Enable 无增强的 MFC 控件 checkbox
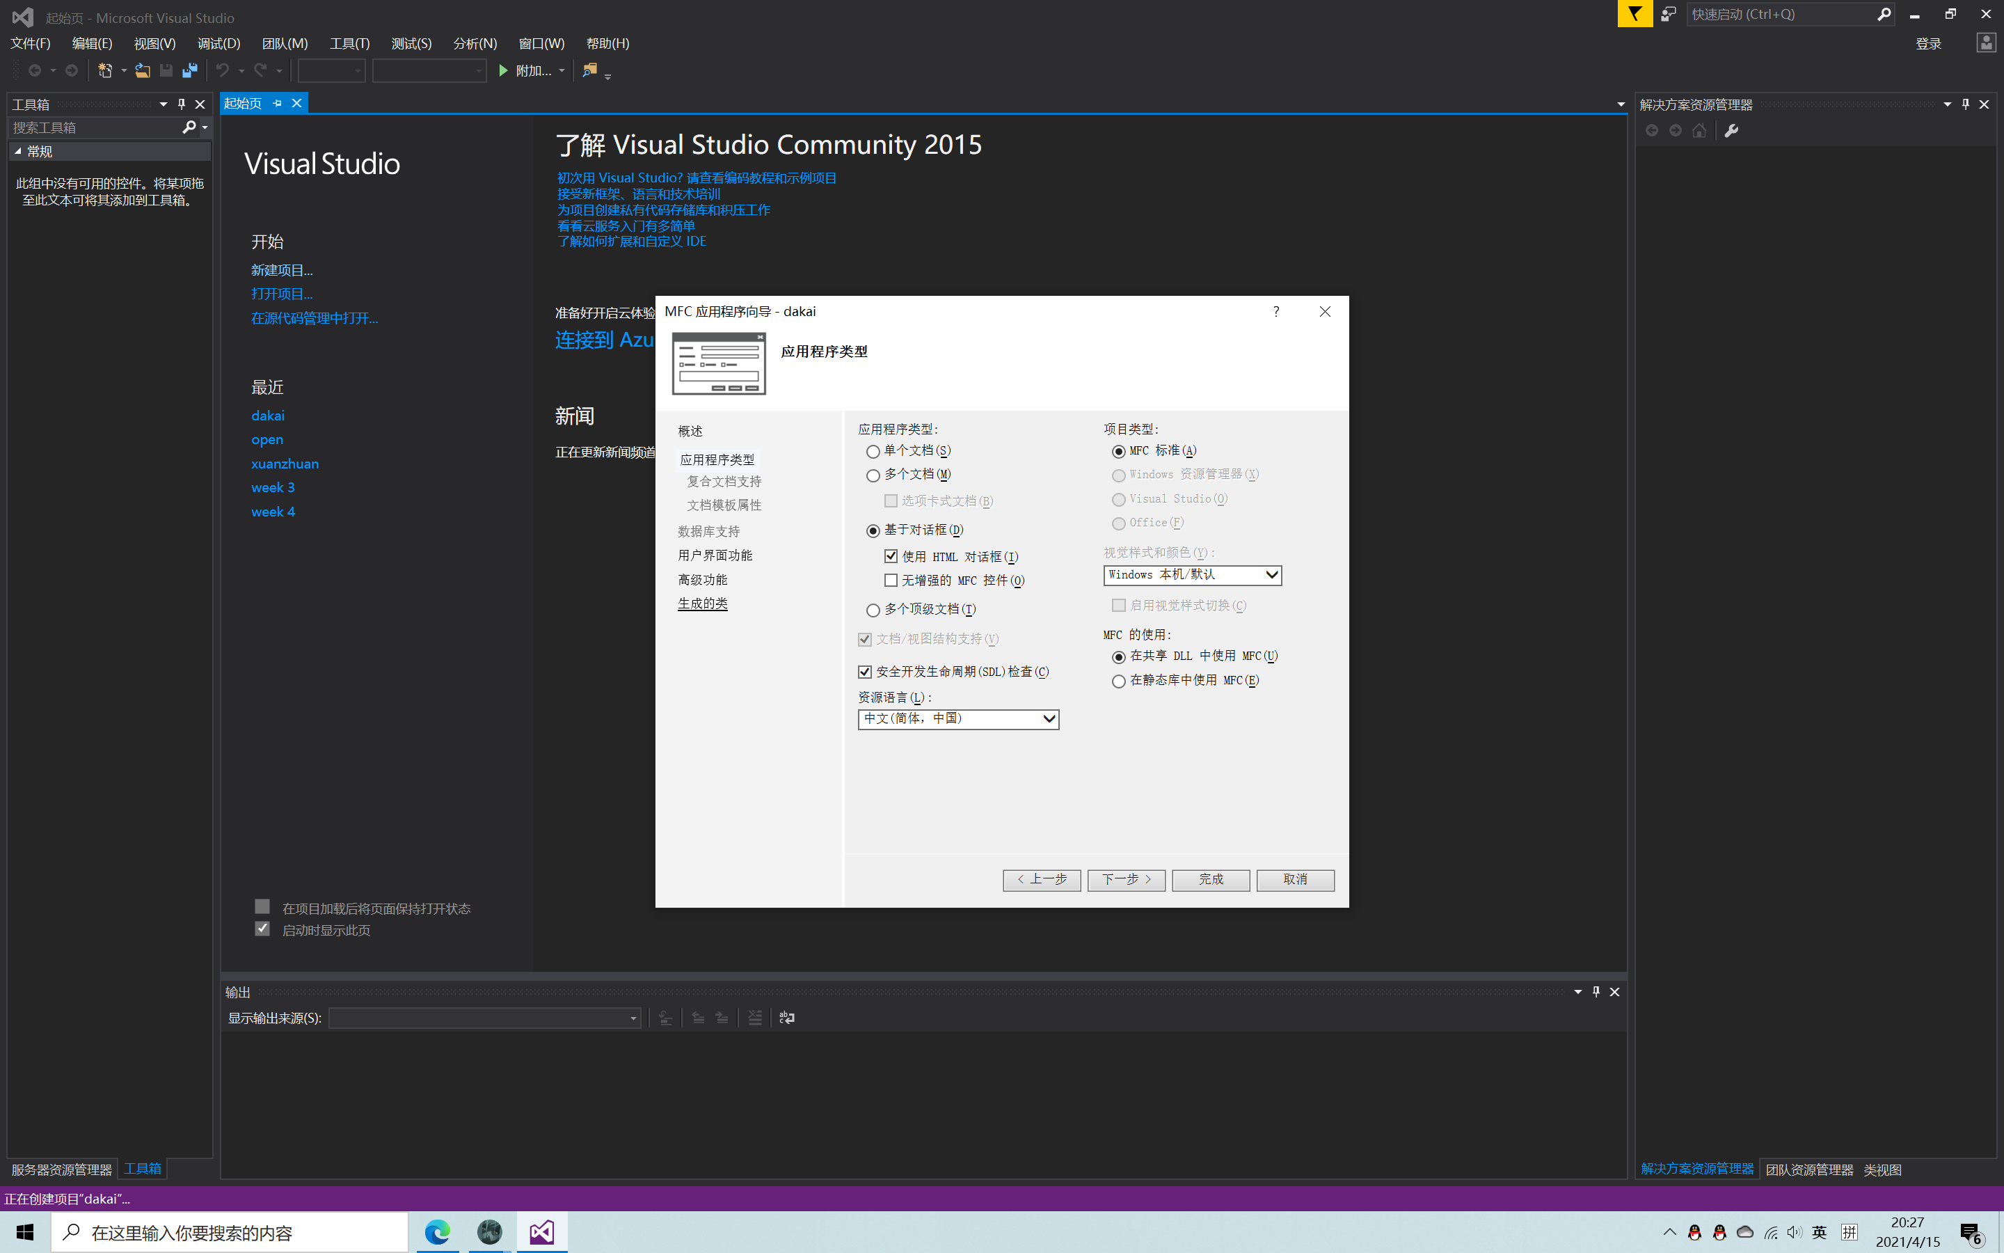 click(891, 580)
